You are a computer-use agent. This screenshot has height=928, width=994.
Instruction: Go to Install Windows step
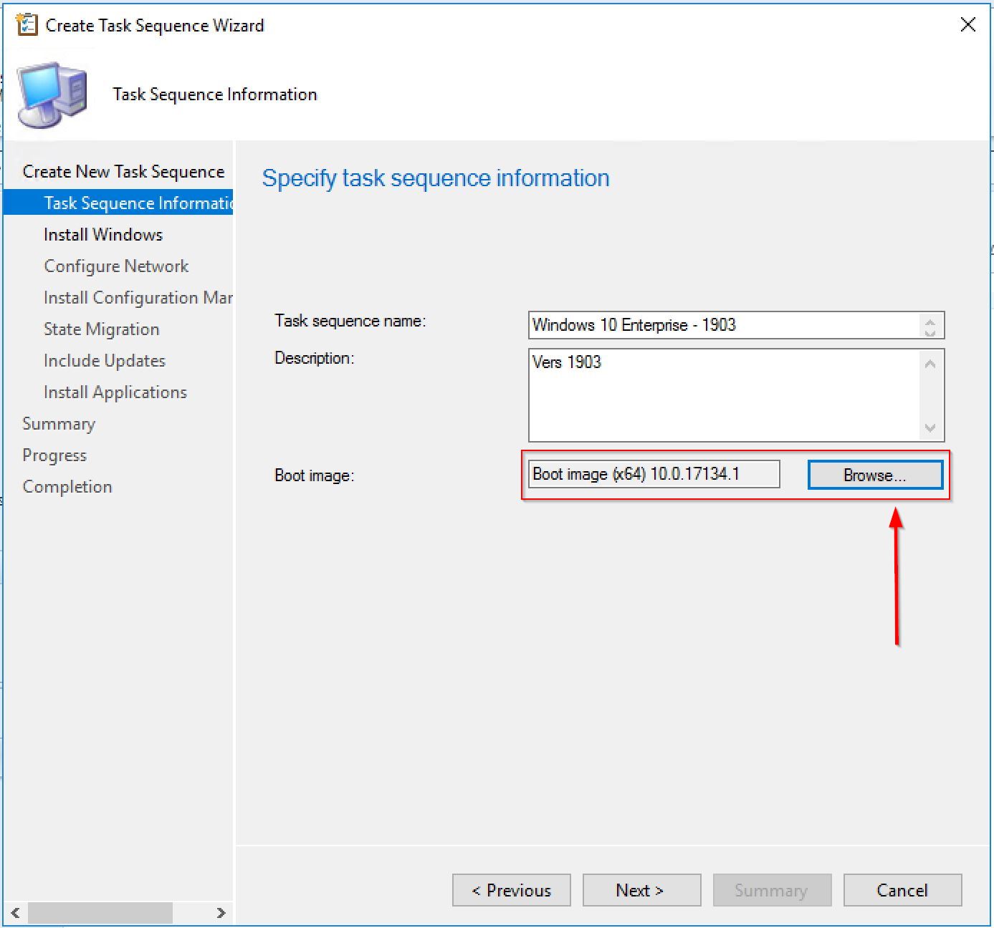[x=103, y=235]
